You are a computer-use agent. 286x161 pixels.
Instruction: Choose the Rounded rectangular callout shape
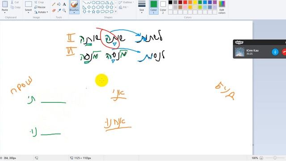[102, 12]
